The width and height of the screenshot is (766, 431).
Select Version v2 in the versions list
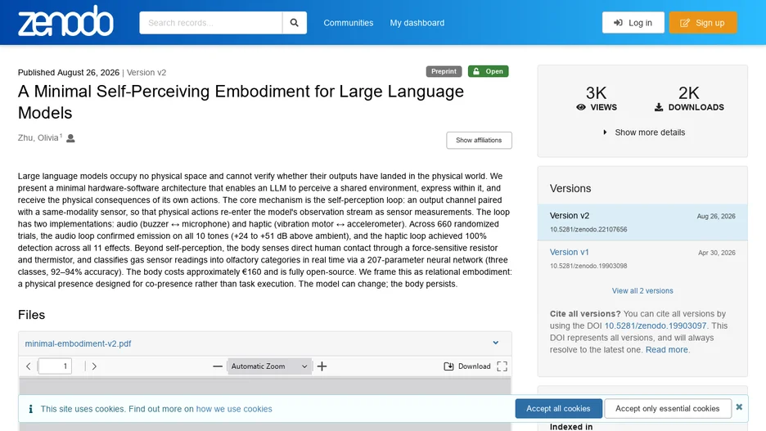point(642,222)
